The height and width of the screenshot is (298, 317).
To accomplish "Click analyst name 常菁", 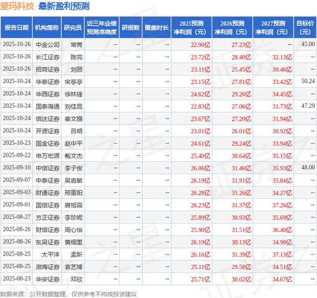I will click(77, 45).
